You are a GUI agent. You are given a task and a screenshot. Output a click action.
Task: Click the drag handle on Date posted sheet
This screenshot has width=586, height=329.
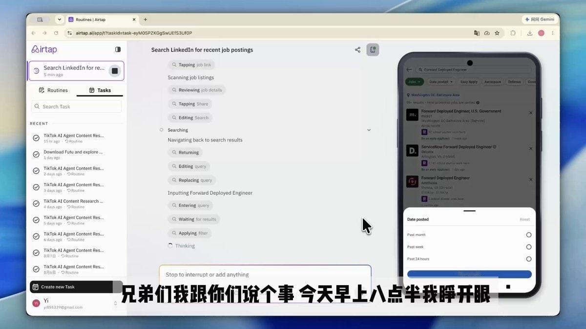coord(469,211)
